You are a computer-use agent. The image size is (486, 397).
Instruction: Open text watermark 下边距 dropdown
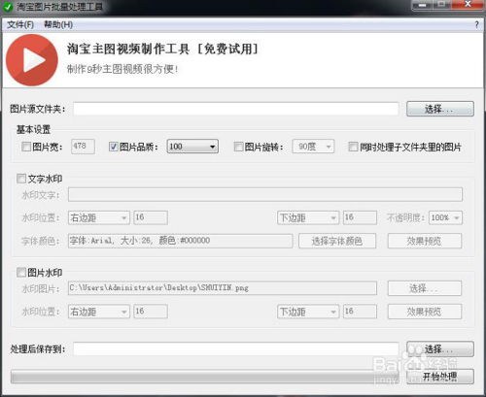(x=308, y=217)
